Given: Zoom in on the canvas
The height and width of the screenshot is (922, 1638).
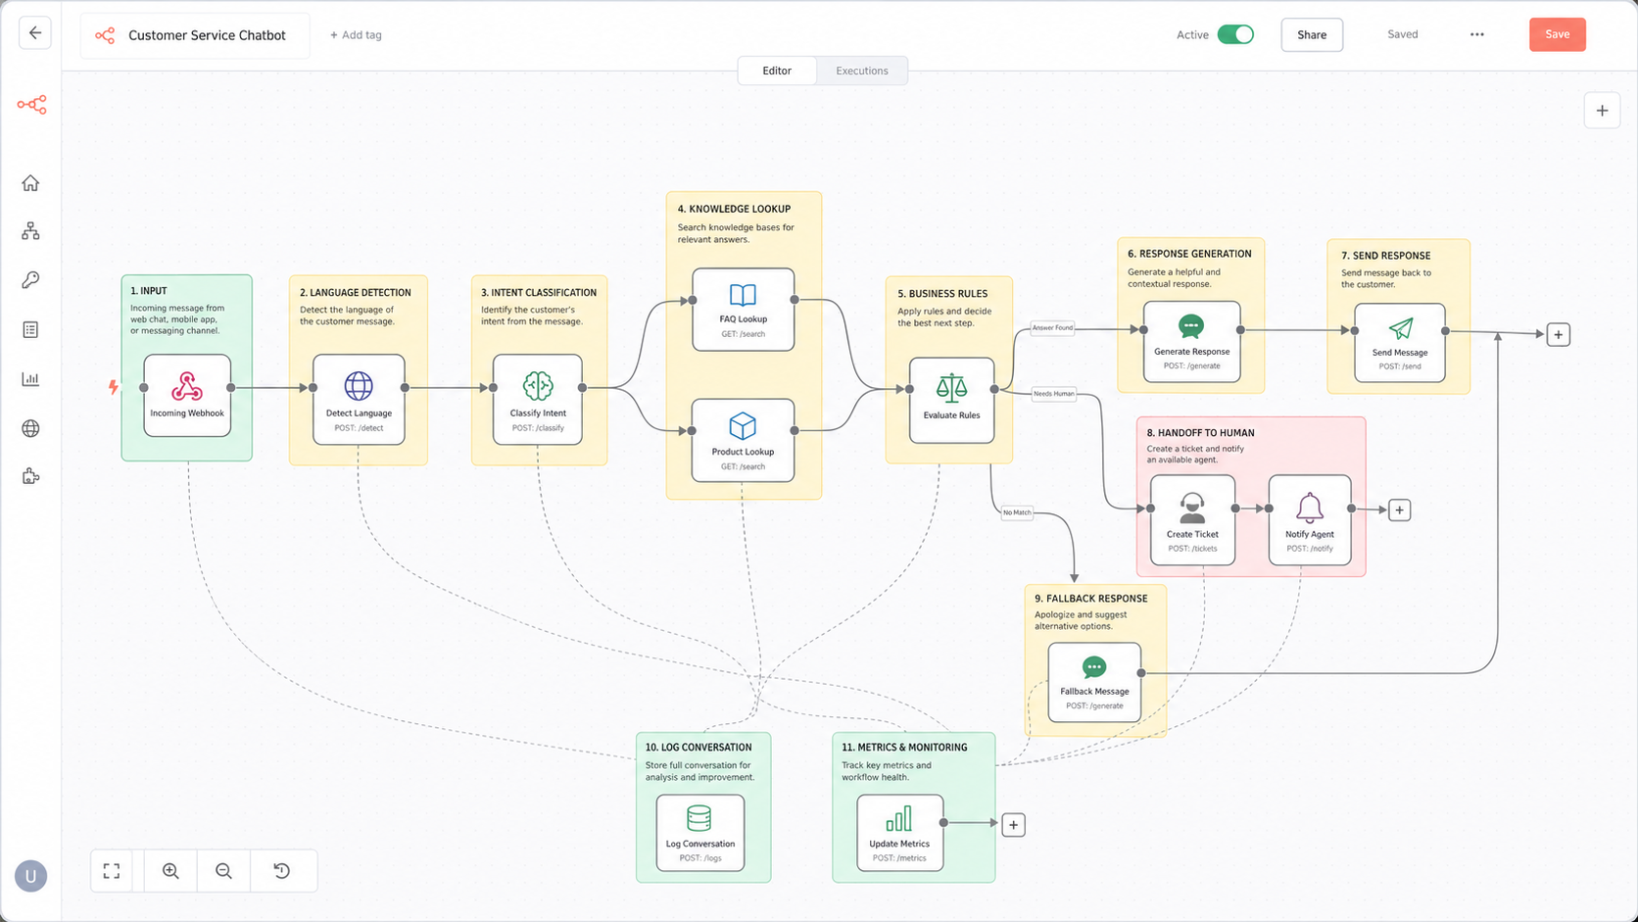Looking at the screenshot, I should (170, 871).
